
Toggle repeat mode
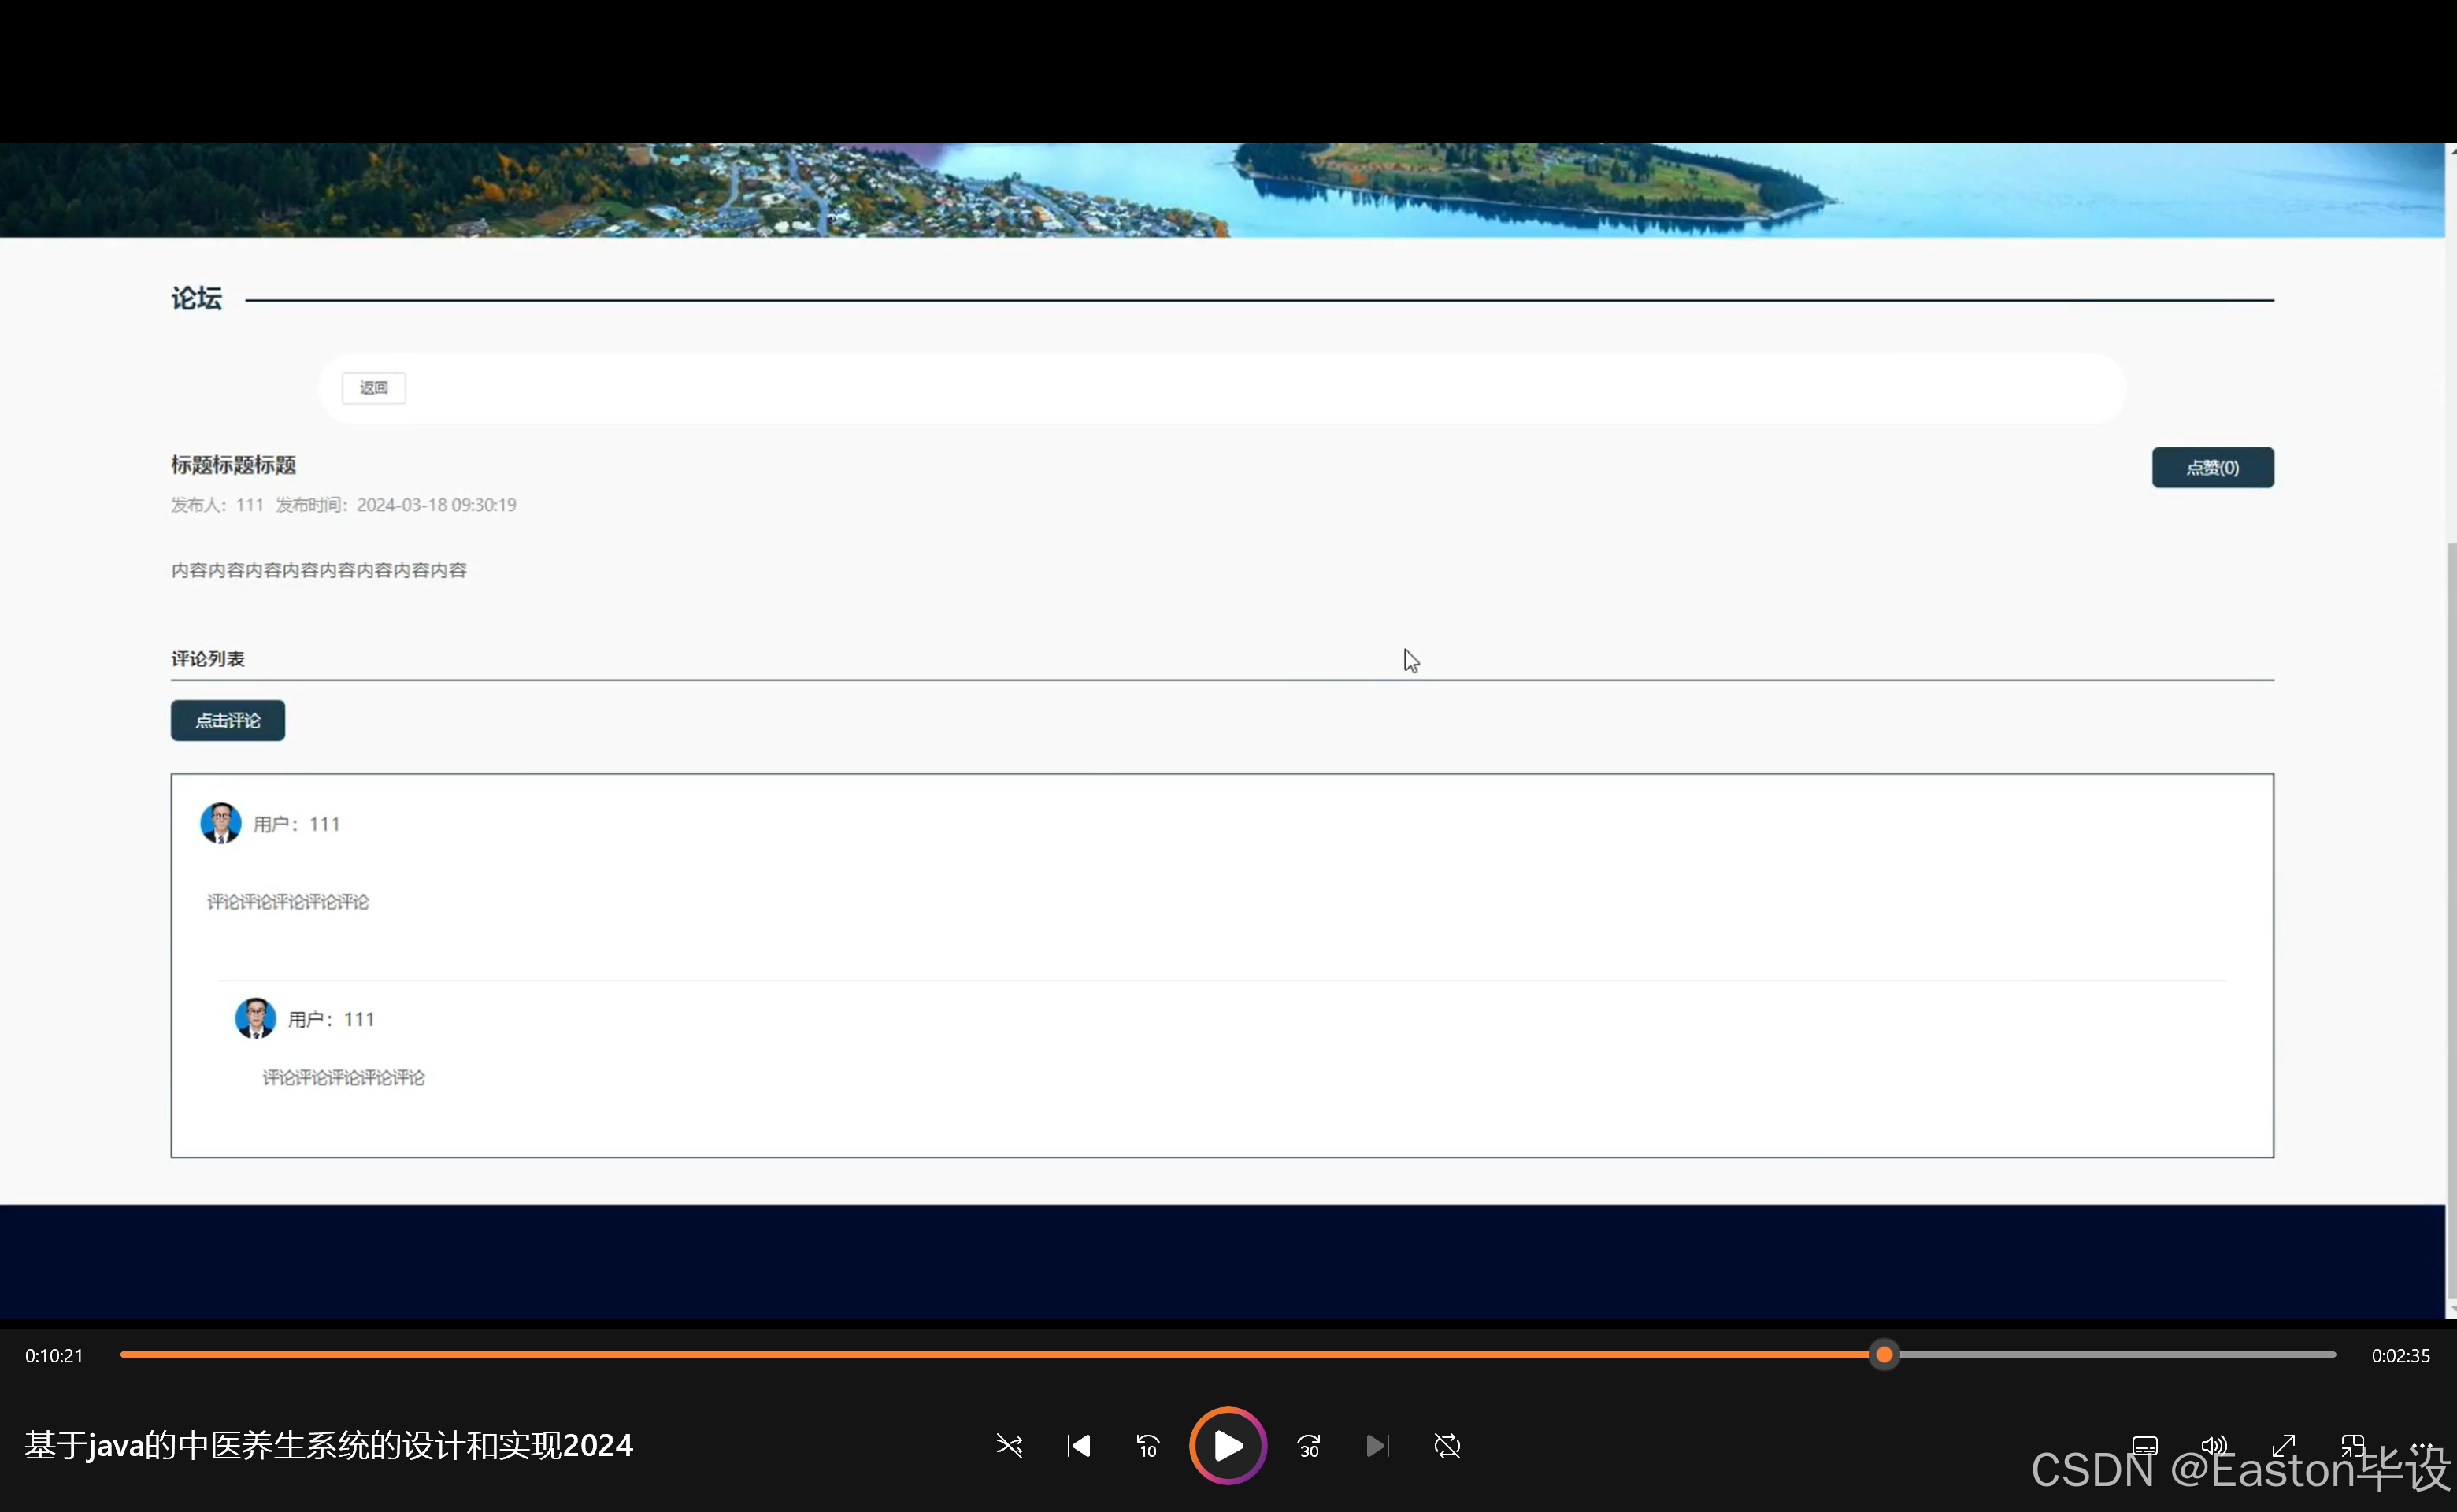[1447, 1446]
